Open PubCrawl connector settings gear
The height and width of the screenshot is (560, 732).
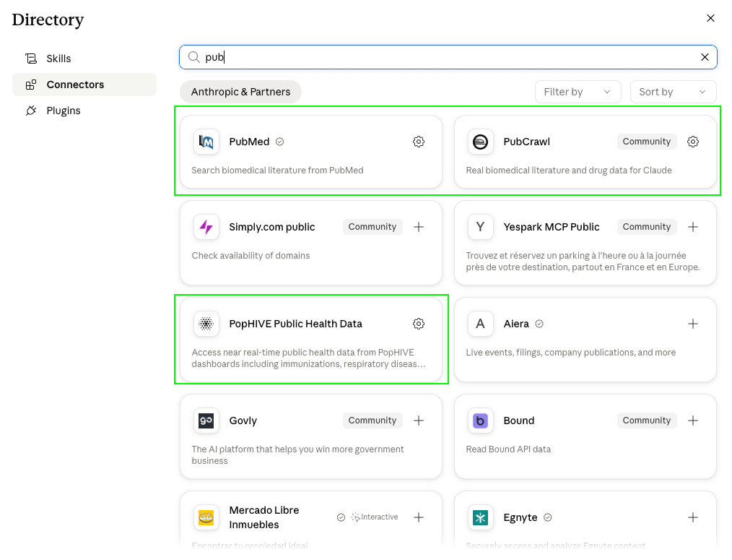[693, 142]
